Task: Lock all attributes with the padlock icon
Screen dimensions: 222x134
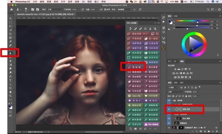Action: tap(186, 96)
